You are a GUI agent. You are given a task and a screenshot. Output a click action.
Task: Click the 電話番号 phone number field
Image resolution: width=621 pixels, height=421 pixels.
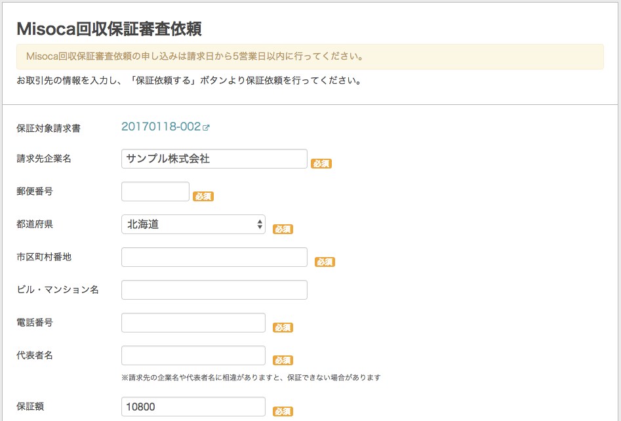click(193, 323)
